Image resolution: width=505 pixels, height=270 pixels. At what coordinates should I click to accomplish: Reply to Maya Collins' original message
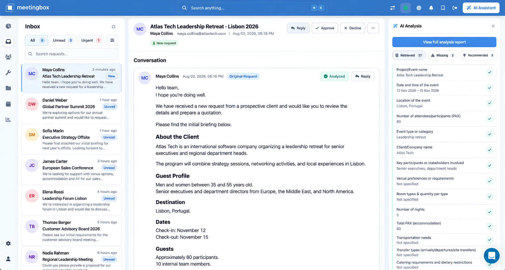(363, 76)
